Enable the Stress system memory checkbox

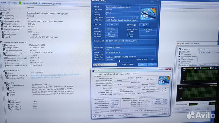[x=182, y=57]
